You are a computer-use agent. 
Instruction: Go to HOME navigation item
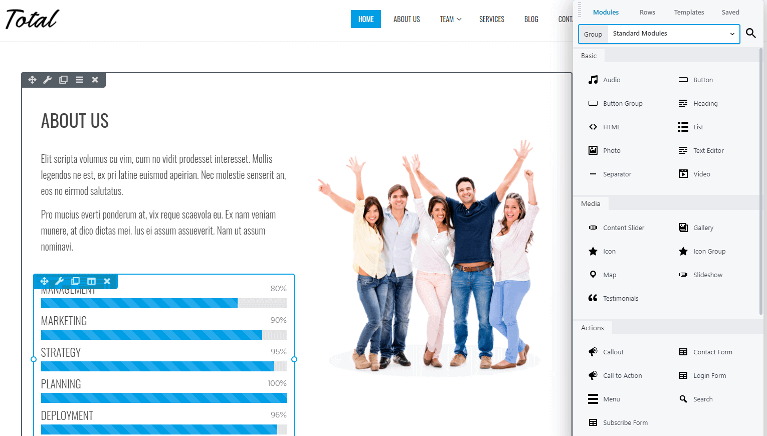(x=366, y=19)
